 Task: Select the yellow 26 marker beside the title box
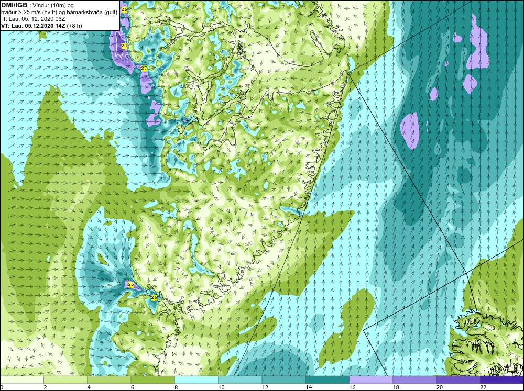point(124,9)
